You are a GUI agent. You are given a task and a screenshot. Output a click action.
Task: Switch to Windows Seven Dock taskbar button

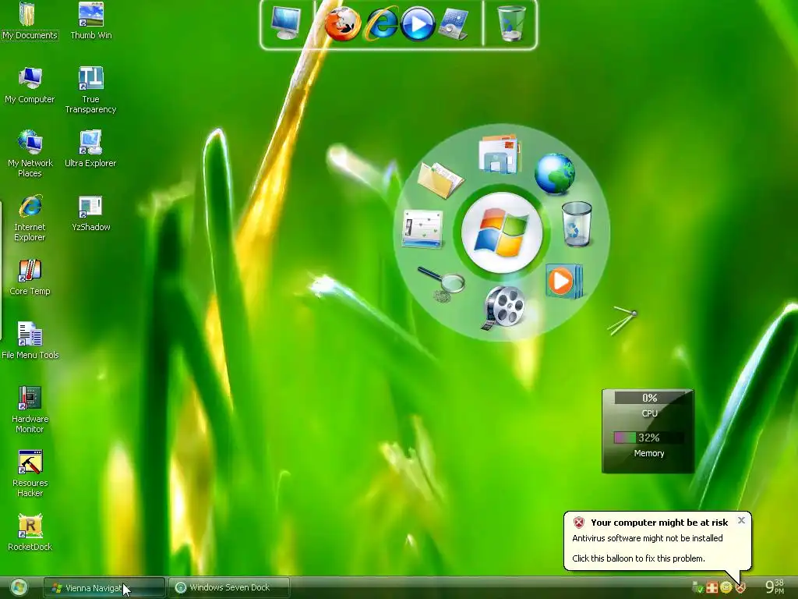(229, 588)
